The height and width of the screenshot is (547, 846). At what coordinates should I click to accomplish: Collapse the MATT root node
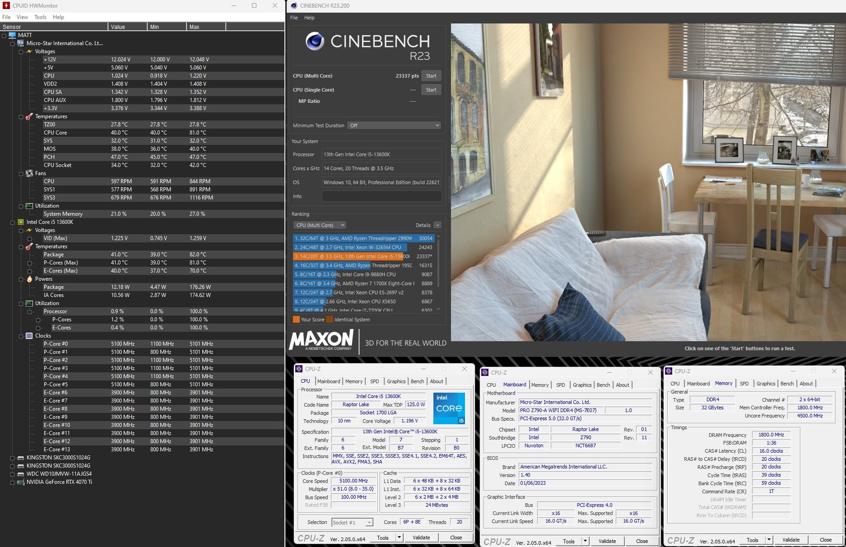(4, 35)
